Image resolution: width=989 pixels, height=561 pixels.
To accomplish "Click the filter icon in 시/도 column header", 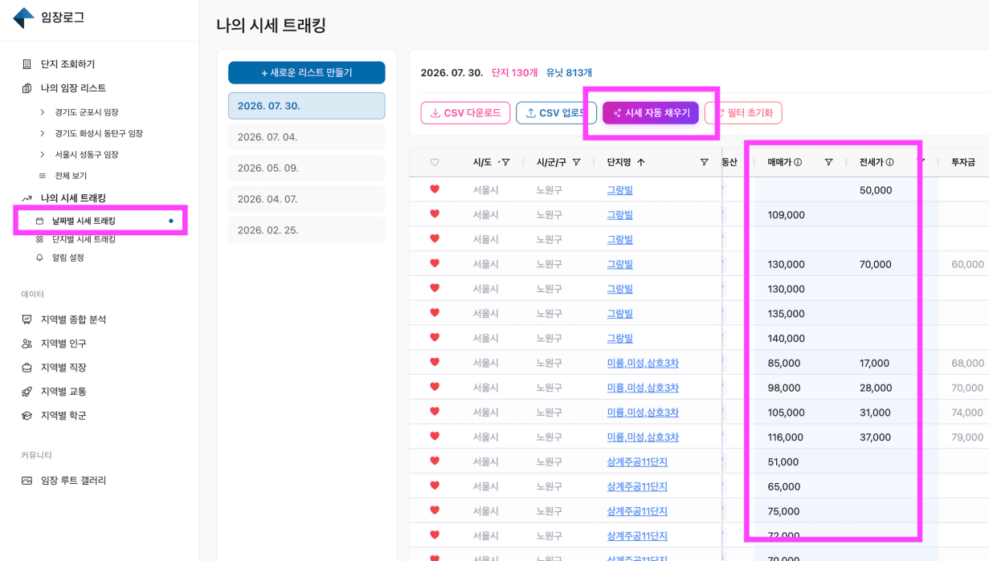I will pyautogui.click(x=505, y=162).
